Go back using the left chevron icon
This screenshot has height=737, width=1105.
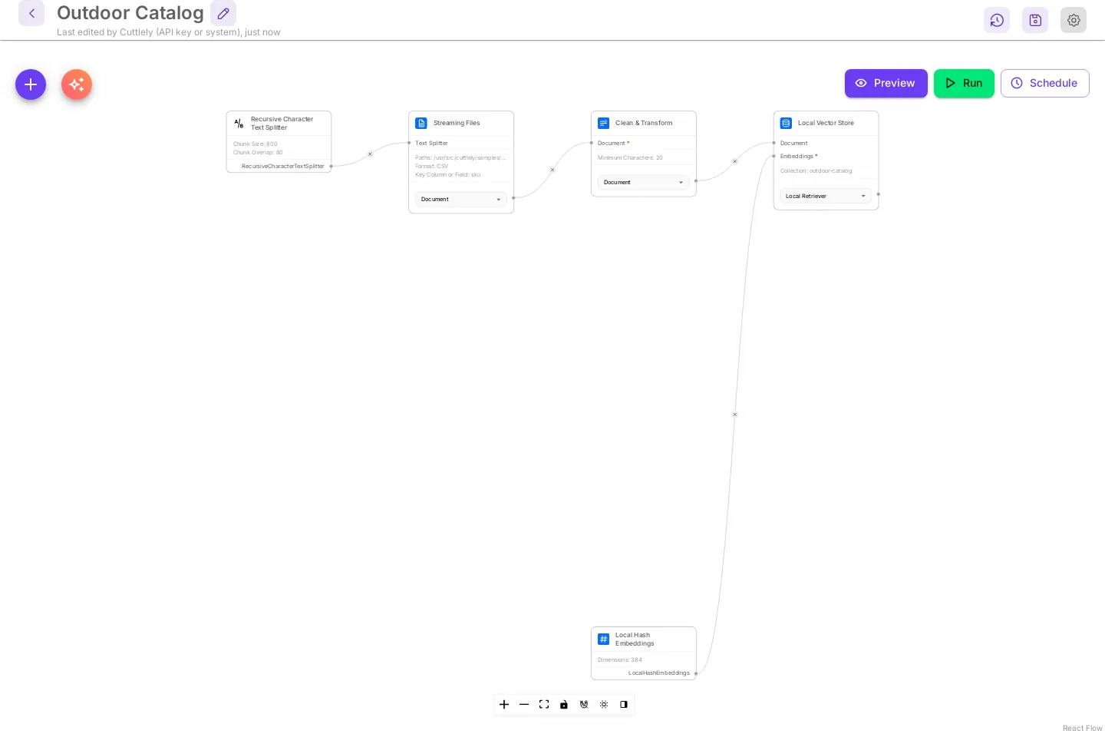pyautogui.click(x=31, y=13)
